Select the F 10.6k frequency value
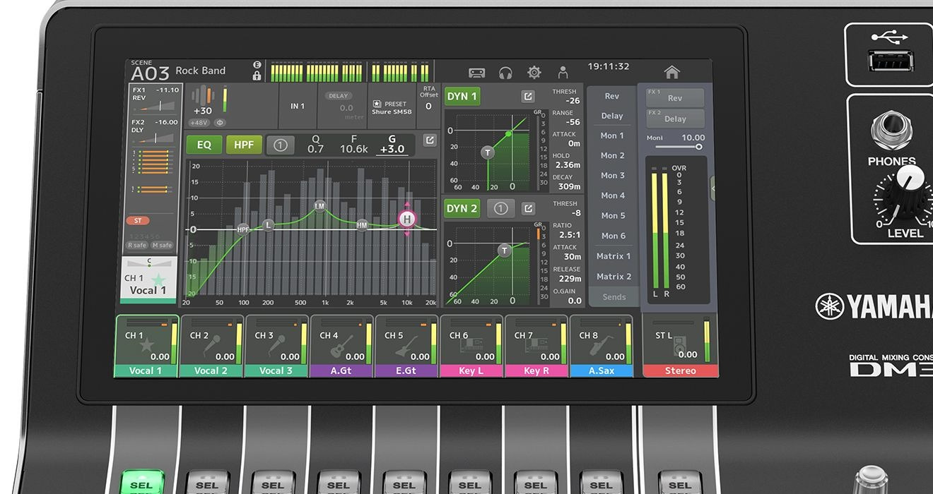The image size is (933, 494). coord(353,144)
